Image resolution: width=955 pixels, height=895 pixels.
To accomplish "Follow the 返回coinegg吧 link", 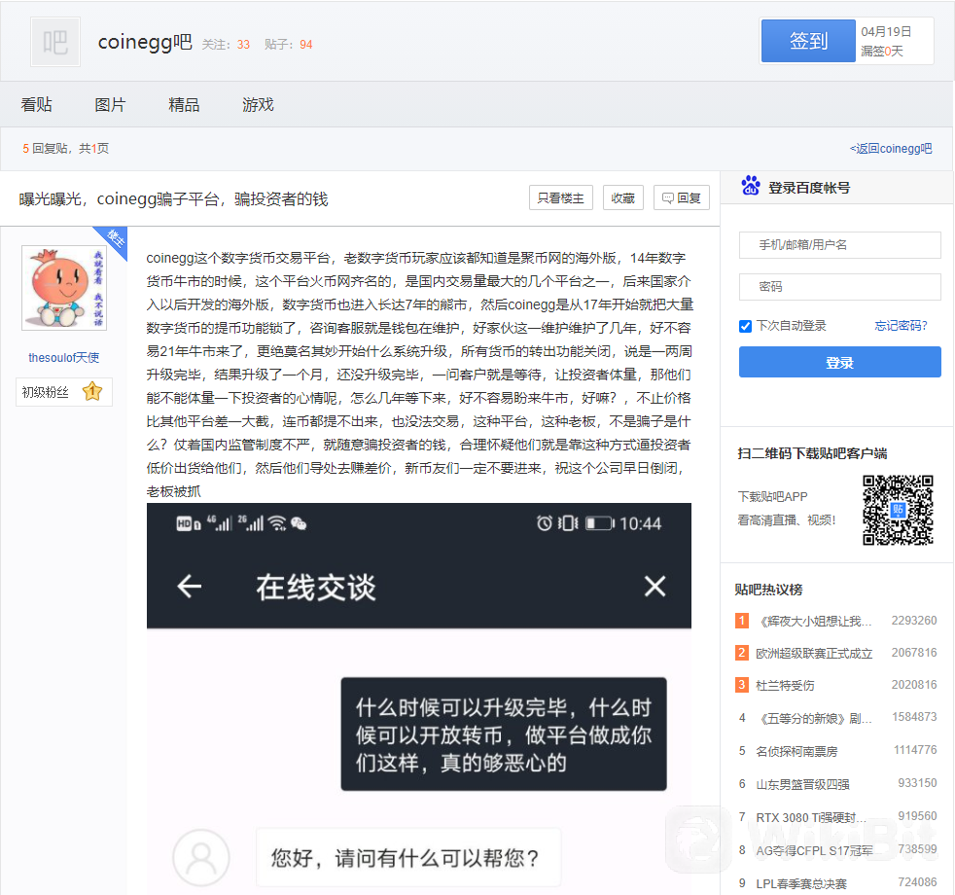I will point(891,149).
